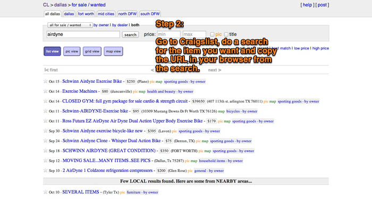Favorite the Schwinn-AIRDYNE-Exercise bike $95 listing
This screenshot has width=372, height=199.
[x=45, y=111]
